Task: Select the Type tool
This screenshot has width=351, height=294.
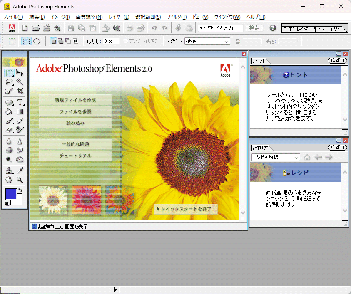Action: click(20, 102)
